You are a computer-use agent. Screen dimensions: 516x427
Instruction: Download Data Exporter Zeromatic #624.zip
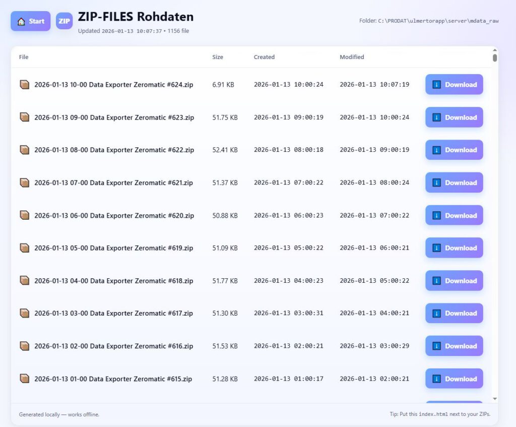point(454,85)
